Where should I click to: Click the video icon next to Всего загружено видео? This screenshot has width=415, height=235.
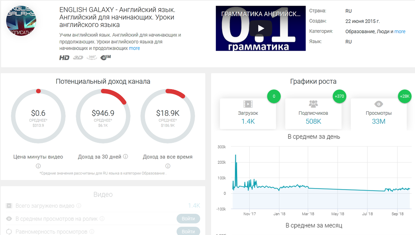[9, 206]
